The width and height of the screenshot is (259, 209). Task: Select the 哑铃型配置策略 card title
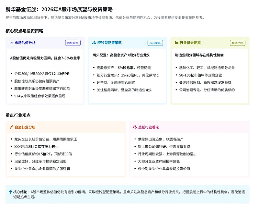(109, 43)
